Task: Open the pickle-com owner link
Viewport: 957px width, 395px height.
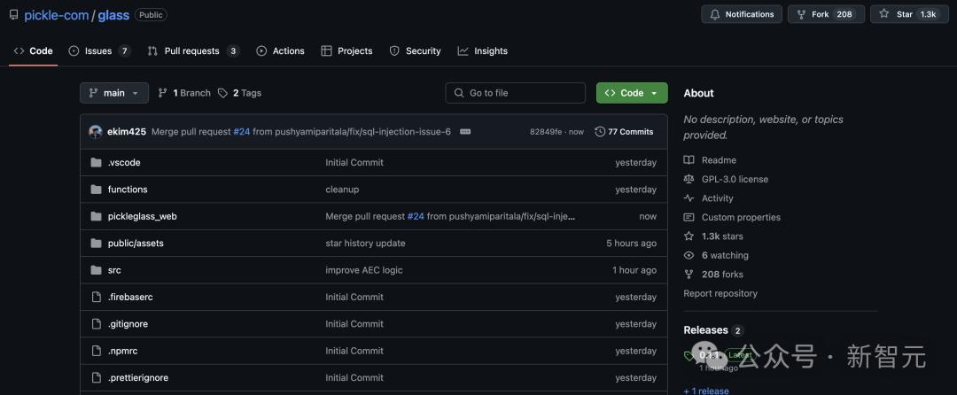Action: [56, 15]
